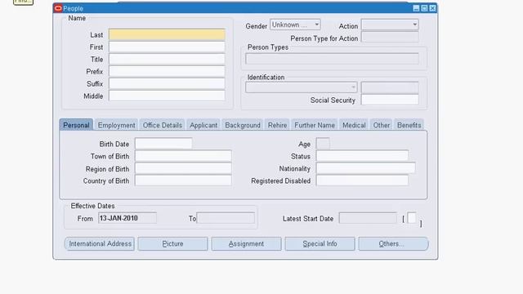Click the Middle name field
This screenshot has width=523, height=294.
coord(167,96)
